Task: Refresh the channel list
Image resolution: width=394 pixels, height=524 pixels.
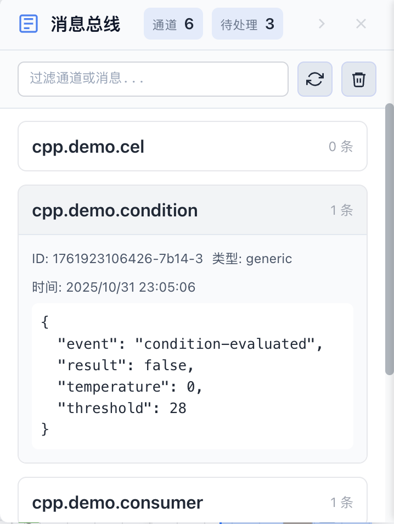Action: click(315, 79)
